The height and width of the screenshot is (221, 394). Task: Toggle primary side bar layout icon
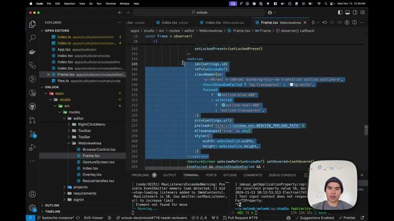coord(340,12)
